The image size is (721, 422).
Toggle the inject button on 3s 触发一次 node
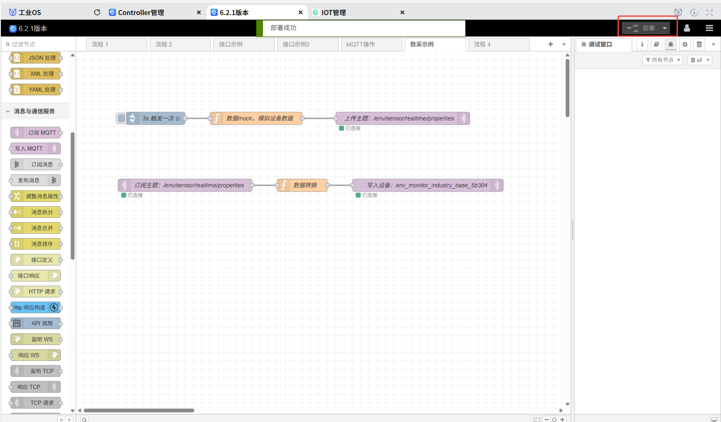click(x=121, y=118)
